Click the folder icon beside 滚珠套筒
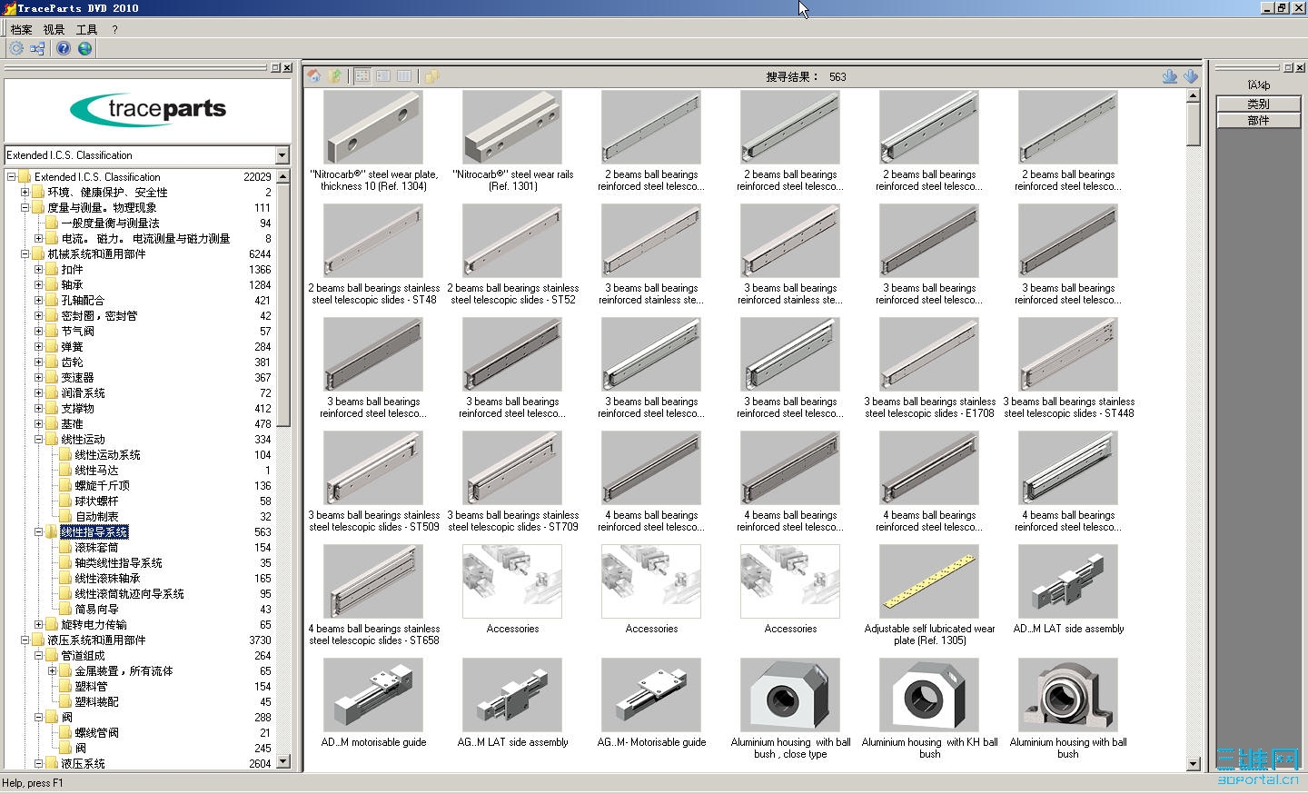 65,548
